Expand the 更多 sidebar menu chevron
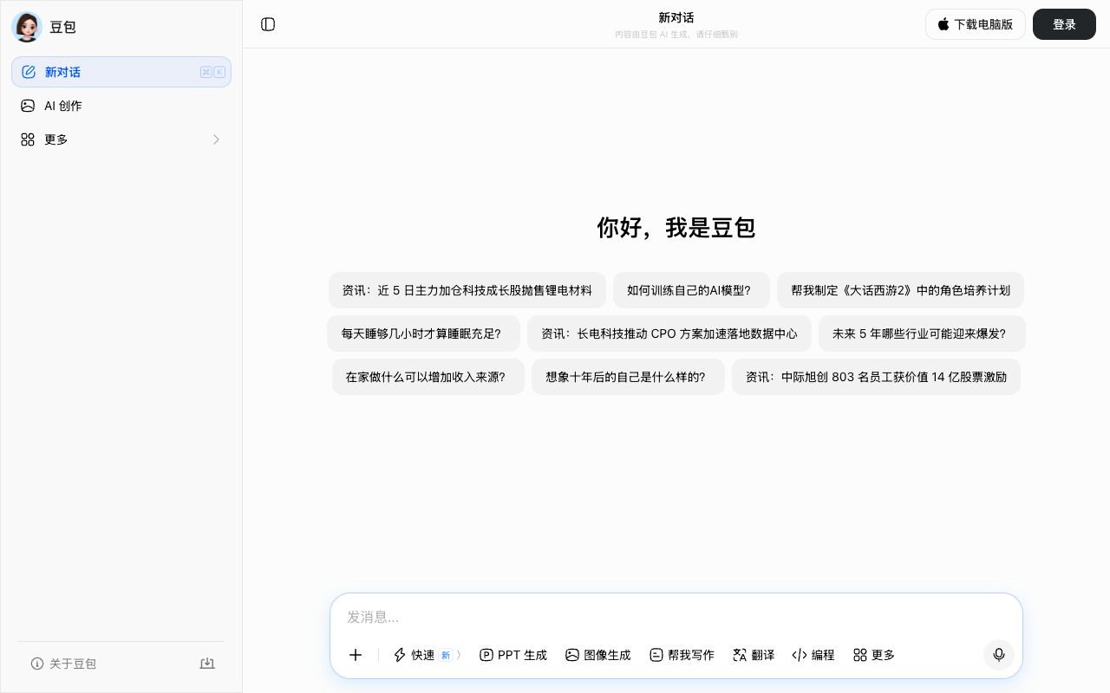Image resolution: width=1110 pixels, height=693 pixels. (x=216, y=139)
